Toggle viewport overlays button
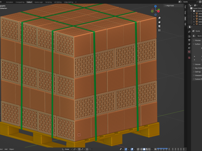The width and height of the screenshot is (202, 151). point(132,149)
